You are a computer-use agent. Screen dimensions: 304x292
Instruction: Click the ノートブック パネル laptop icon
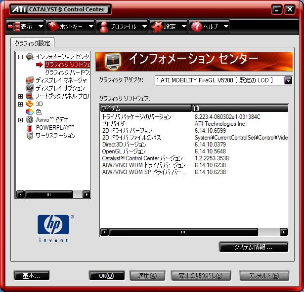coord(30,96)
